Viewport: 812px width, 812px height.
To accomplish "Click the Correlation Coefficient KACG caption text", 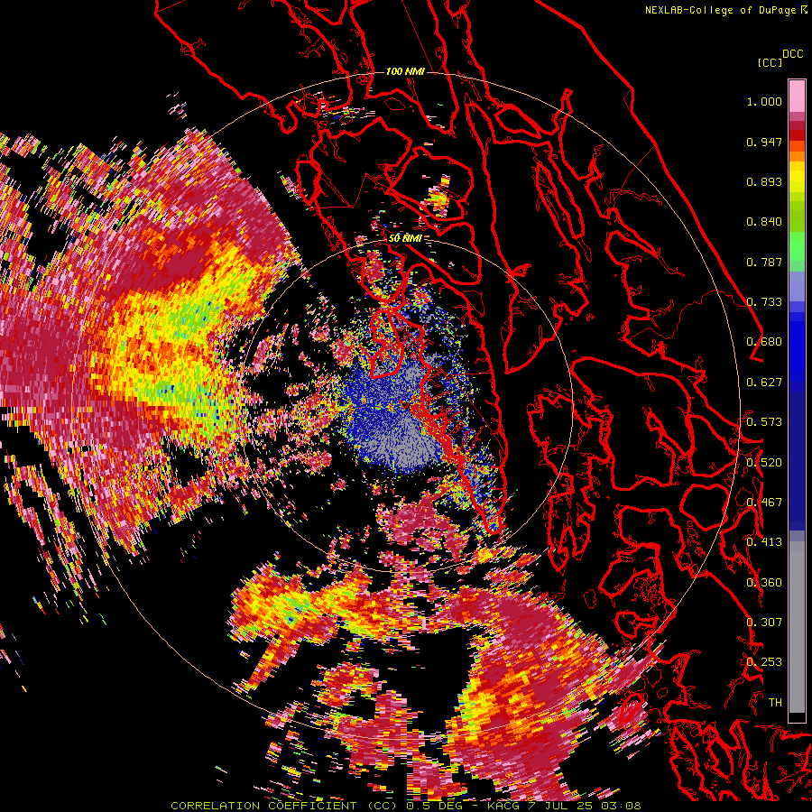I will coord(405,806).
